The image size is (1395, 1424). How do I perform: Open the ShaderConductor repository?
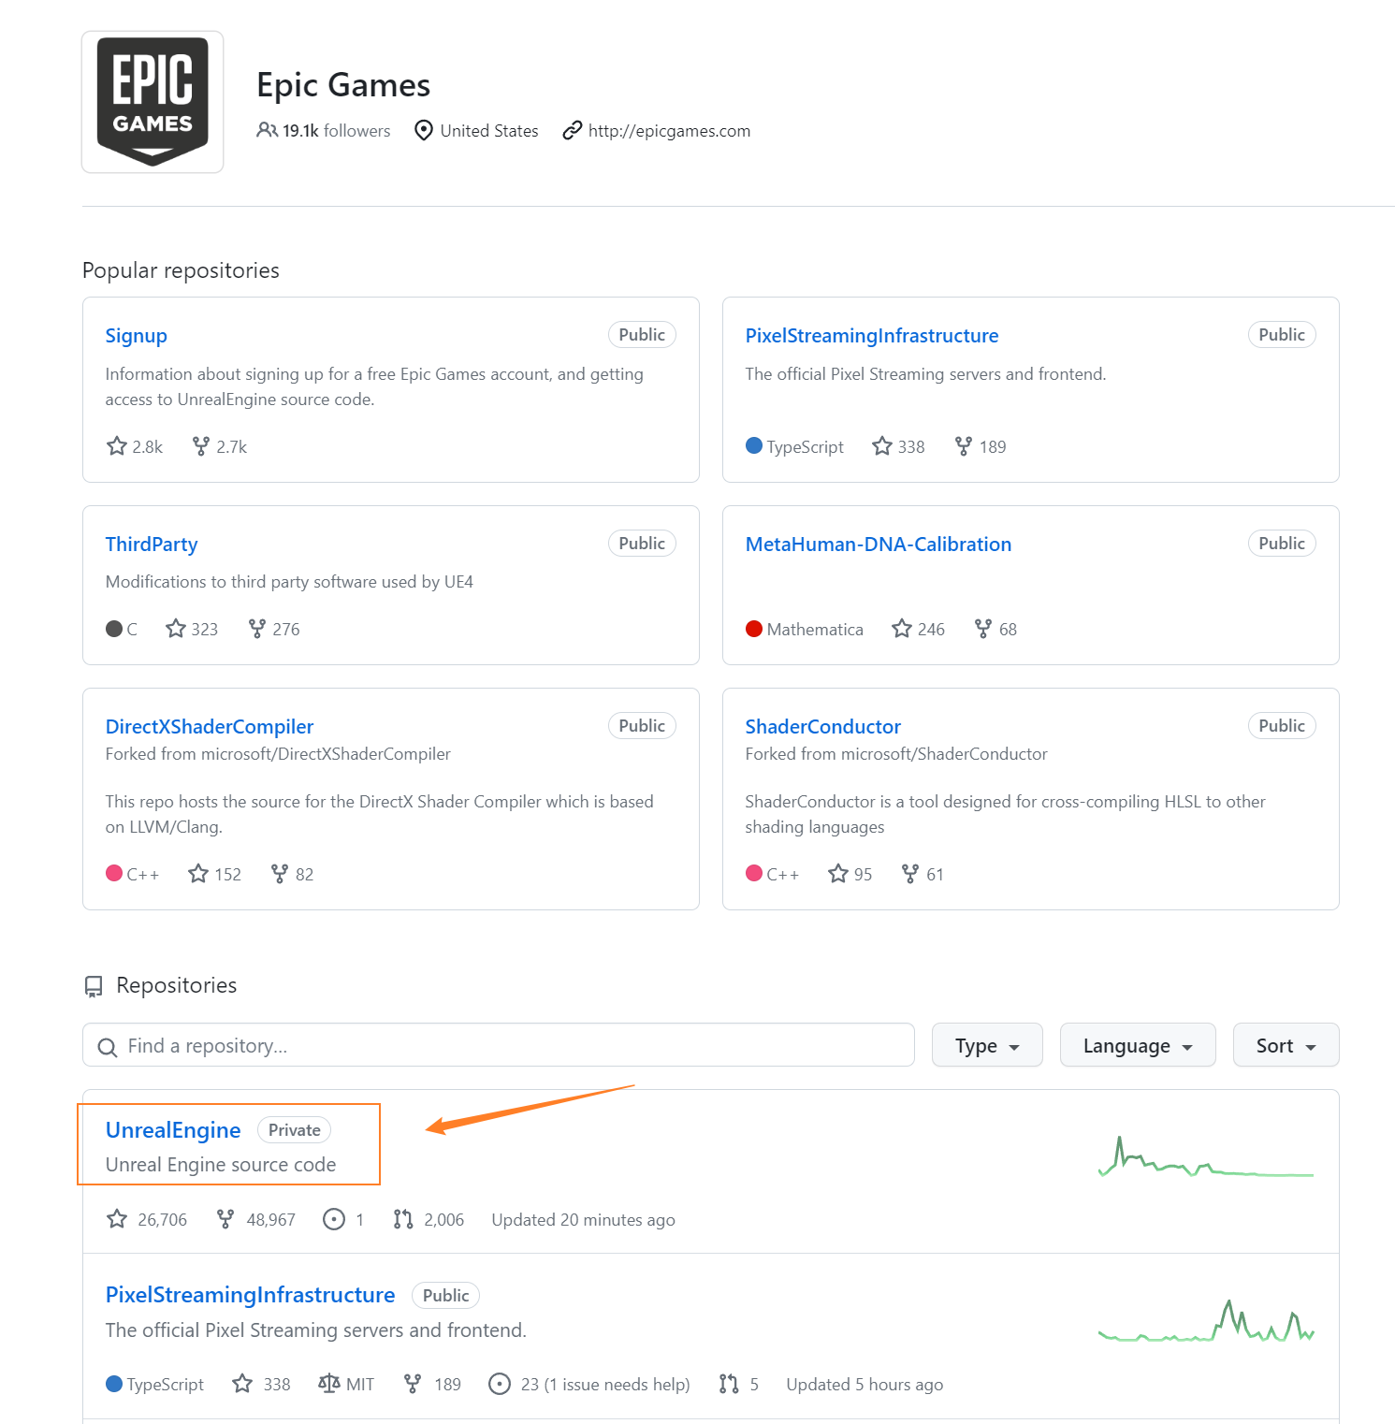(823, 727)
